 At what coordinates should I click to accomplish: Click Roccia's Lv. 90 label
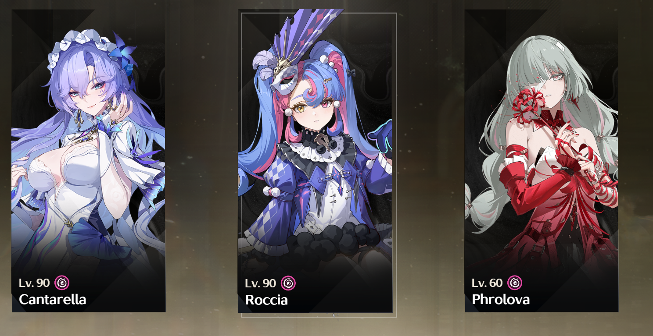click(261, 283)
